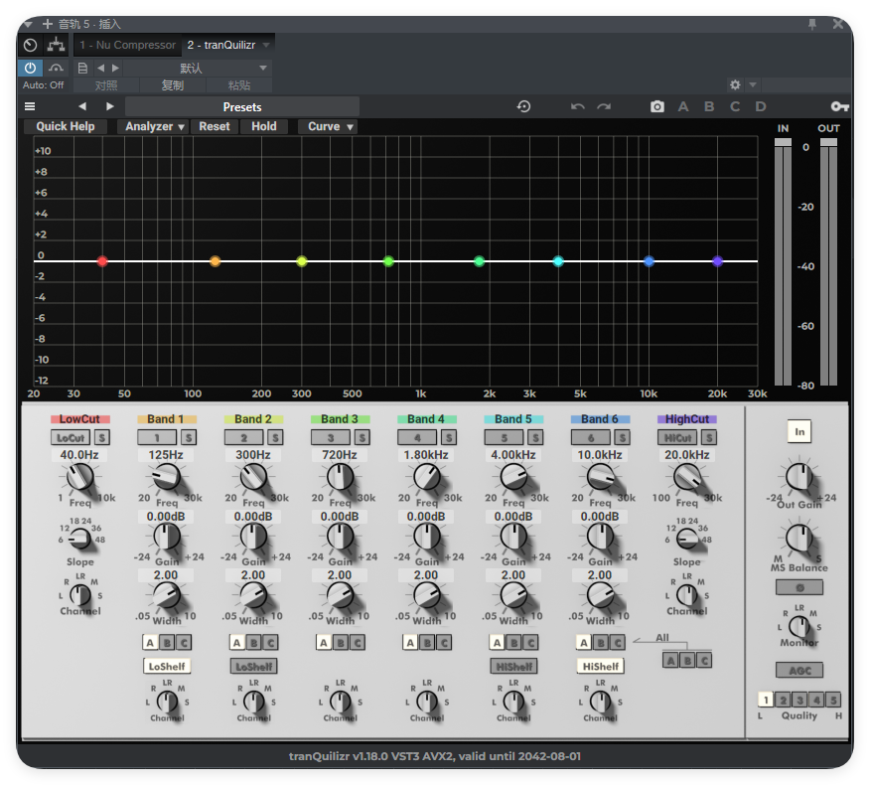The width and height of the screenshot is (870, 785).
Task: Open the 默认 preset dropdown
Action: (x=198, y=68)
